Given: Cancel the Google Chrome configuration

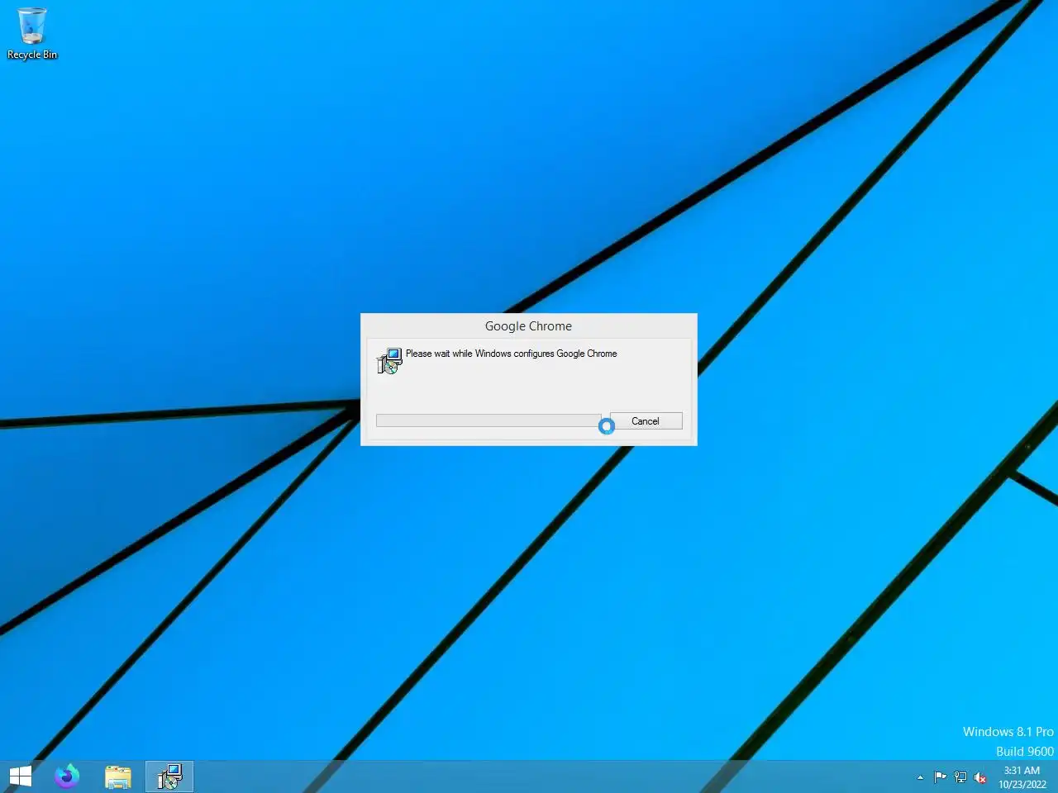Looking at the screenshot, I should click(x=646, y=421).
